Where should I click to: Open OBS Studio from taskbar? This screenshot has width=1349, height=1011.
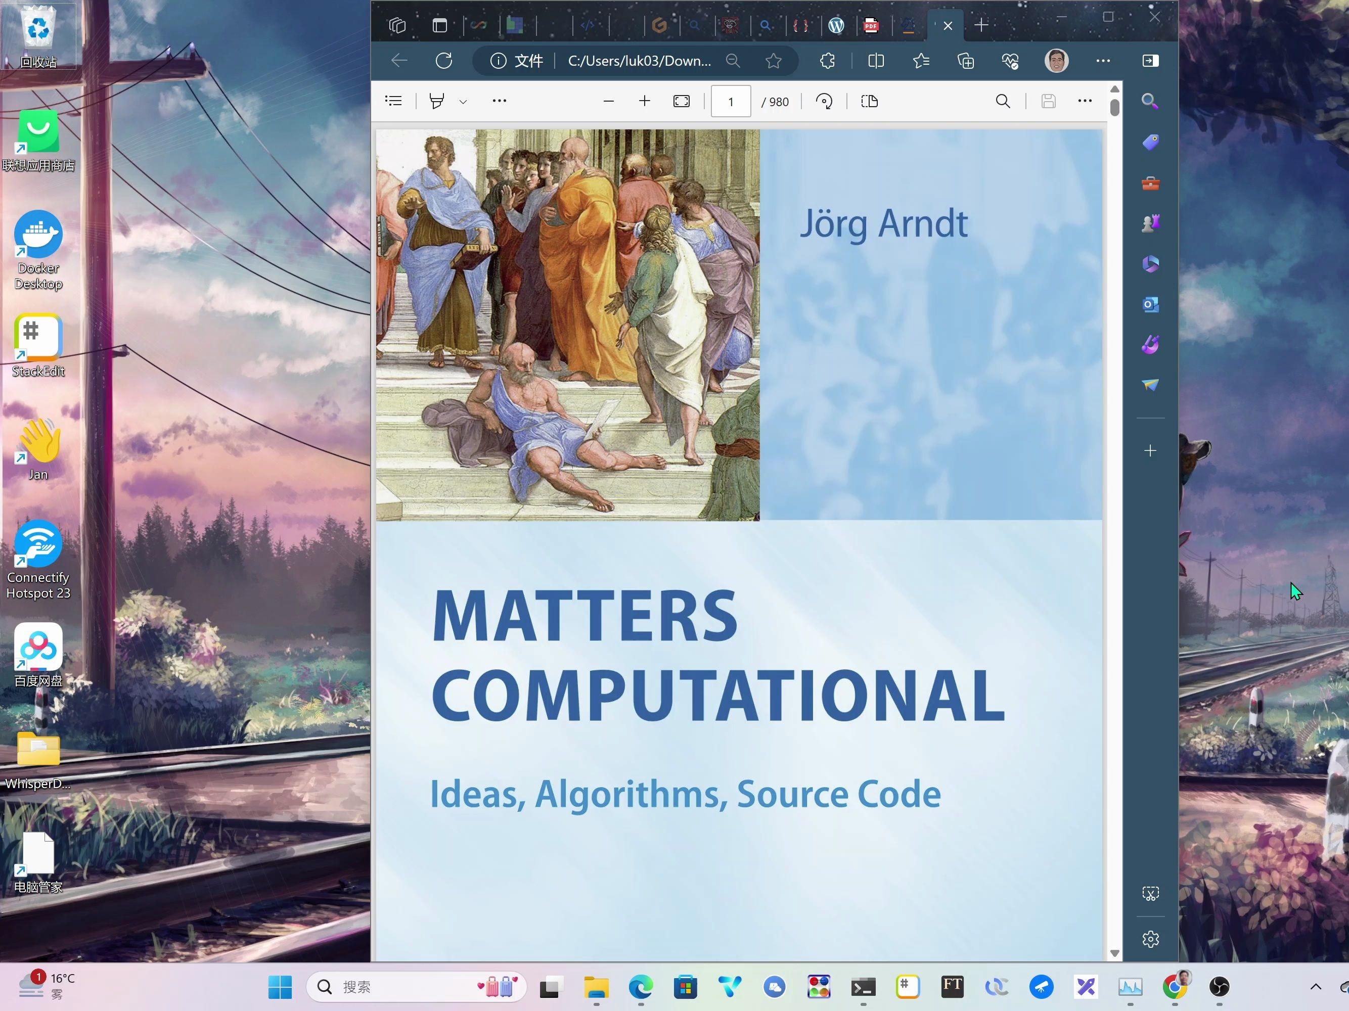pyautogui.click(x=1219, y=987)
